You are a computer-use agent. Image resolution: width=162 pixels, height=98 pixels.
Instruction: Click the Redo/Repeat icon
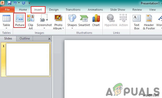coord(24,3)
